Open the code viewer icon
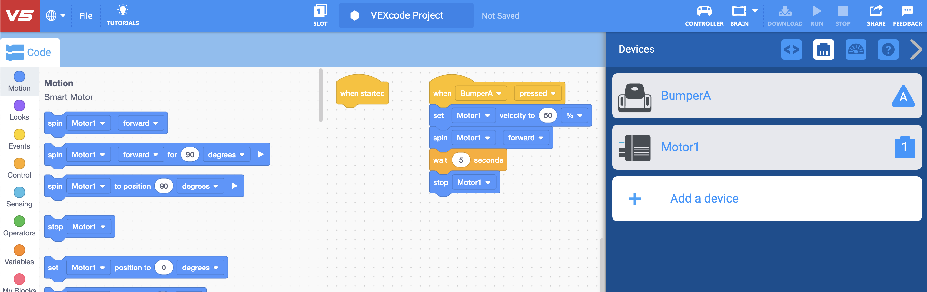The height and width of the screenshot is (292, 927). (791, 50)
